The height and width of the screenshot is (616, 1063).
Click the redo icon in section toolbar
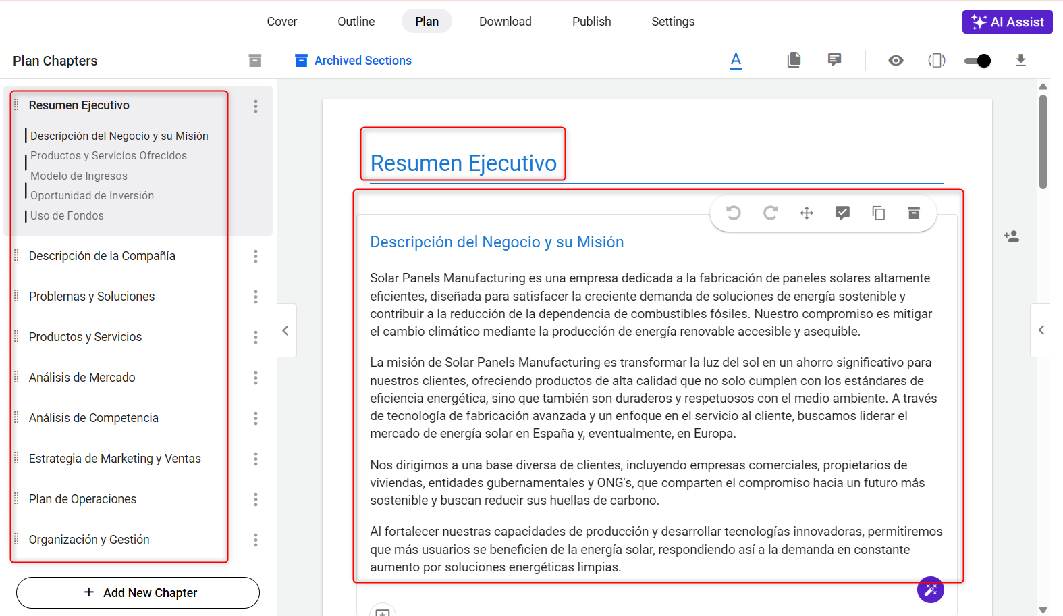coord(770,213)
